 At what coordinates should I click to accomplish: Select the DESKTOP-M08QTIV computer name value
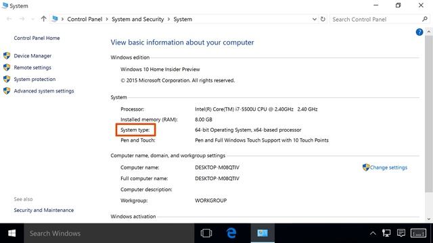coord(217,167)
